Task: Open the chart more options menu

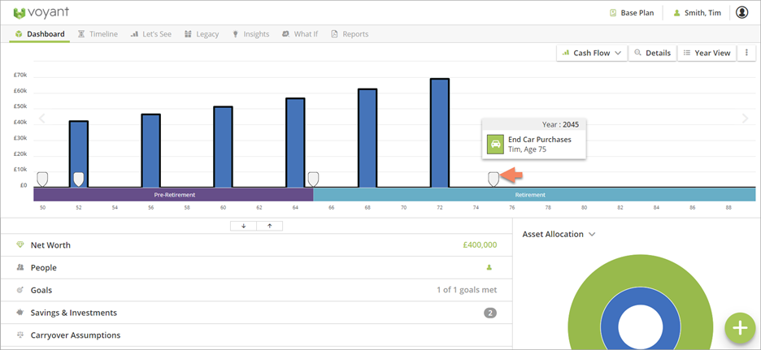Action: [746, 53]
